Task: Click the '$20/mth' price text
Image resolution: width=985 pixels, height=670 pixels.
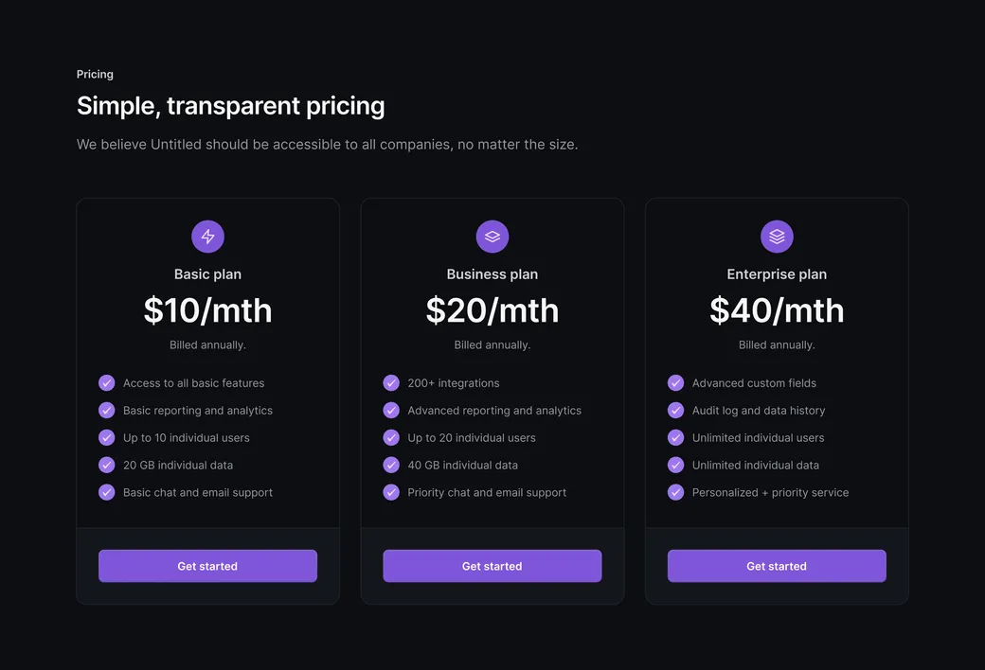Action: 492,309
